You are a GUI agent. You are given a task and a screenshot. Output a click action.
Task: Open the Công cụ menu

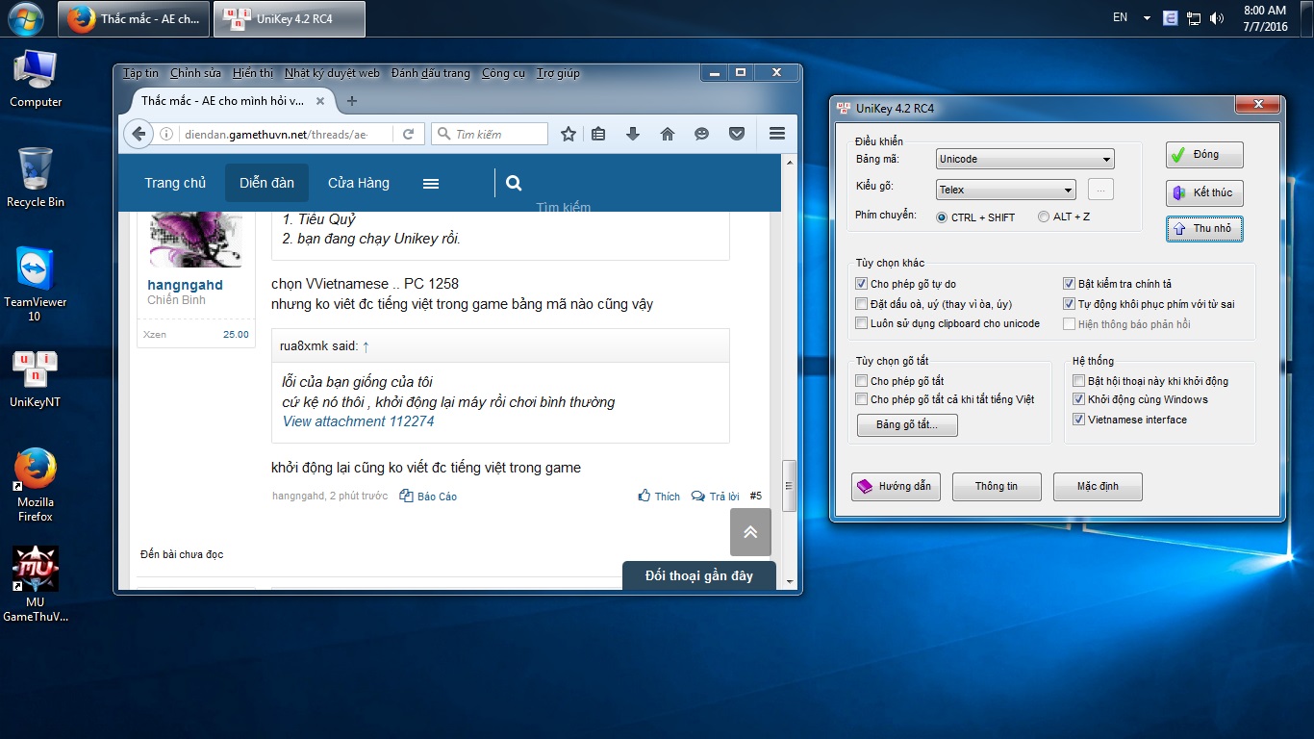504,73
